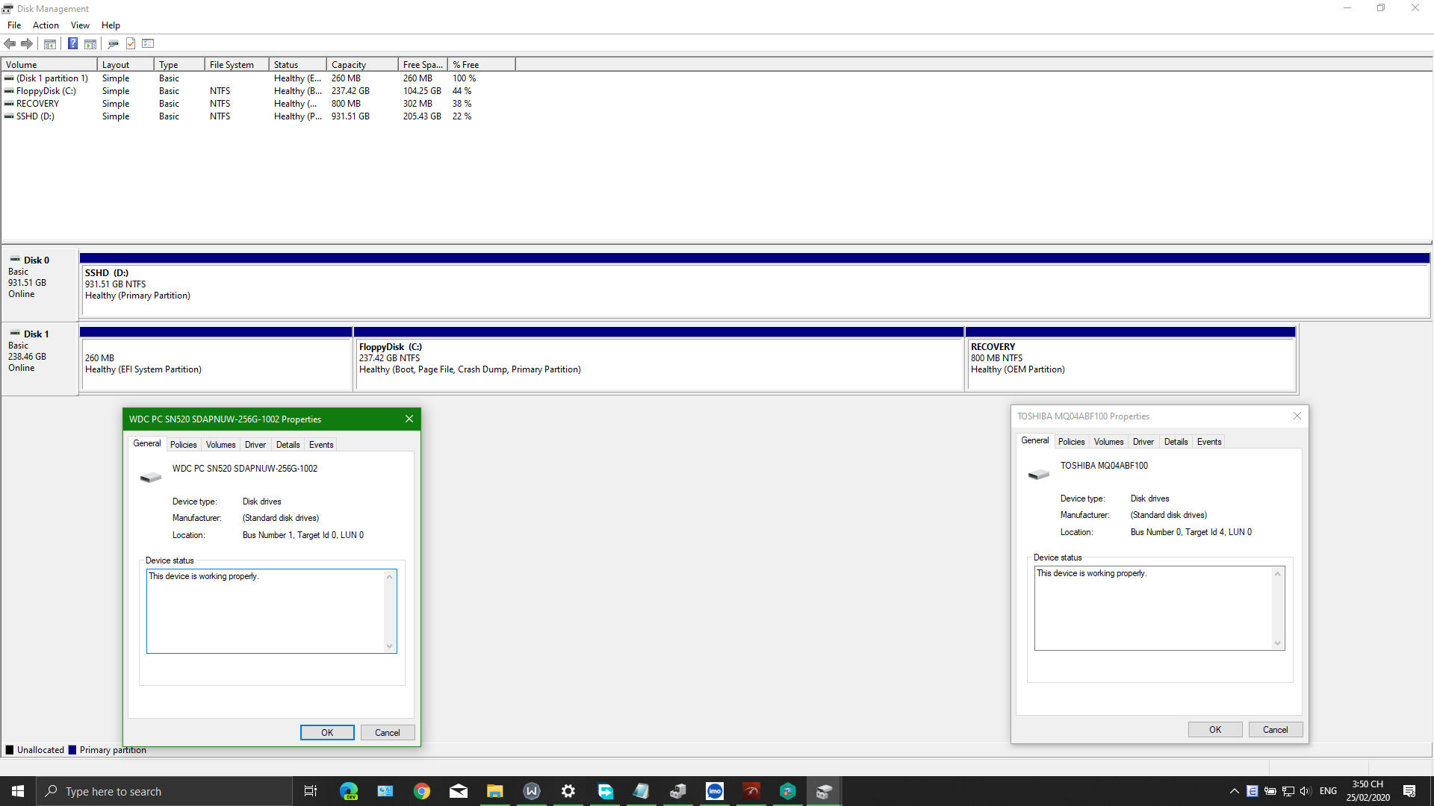Image resolution: width=1434 pixels, height=806 pixels.
Task: Click the Windows Start button
Action: point(18,791)
